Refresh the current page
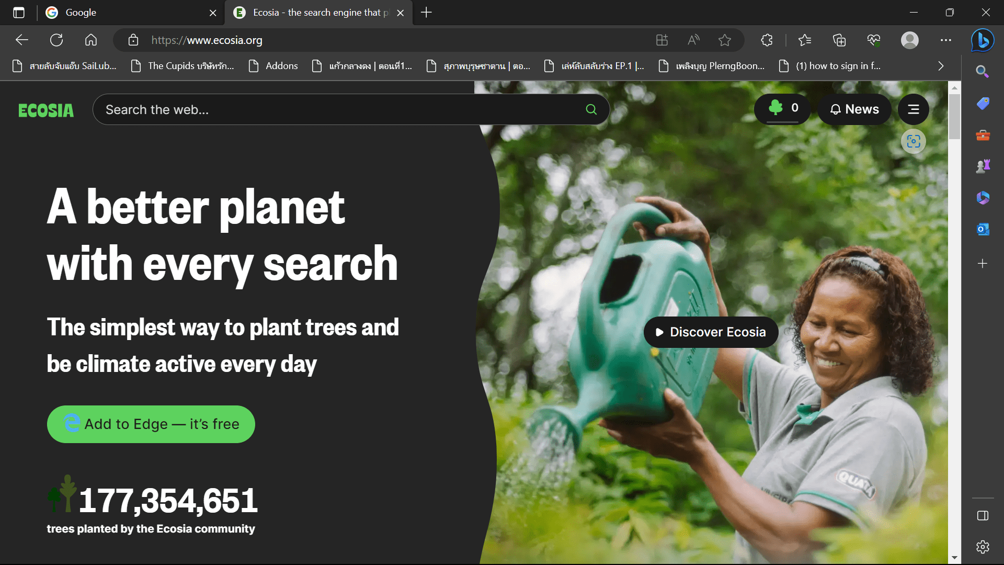 coord(56,40)
